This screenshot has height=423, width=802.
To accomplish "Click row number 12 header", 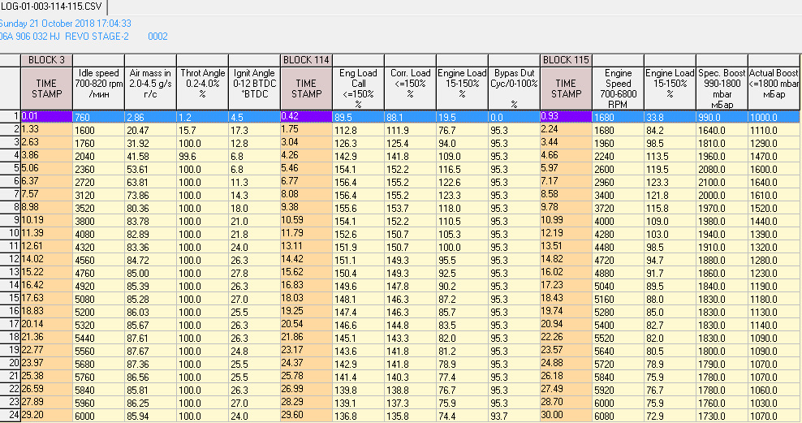I will [11, 259].
